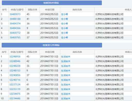Click 国际分类 column header in second table
This screenshot has height=101, width=132.
pyautogui.click(x=32, y=52)
